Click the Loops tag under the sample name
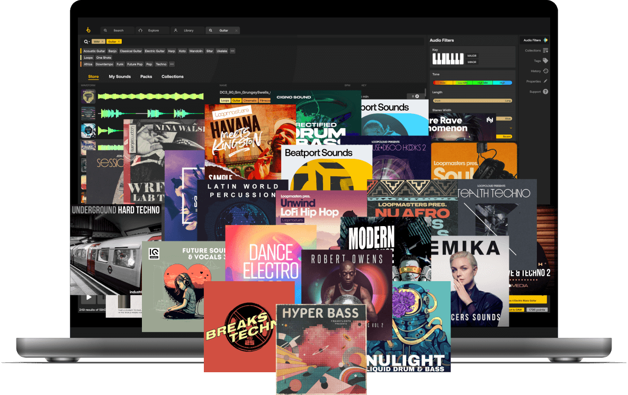Viewport: 628px width, 395px height. click(x=225, y=101)
